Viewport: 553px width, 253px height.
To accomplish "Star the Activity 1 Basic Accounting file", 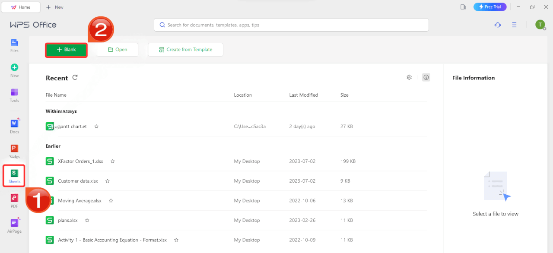I will click(176, 240).
